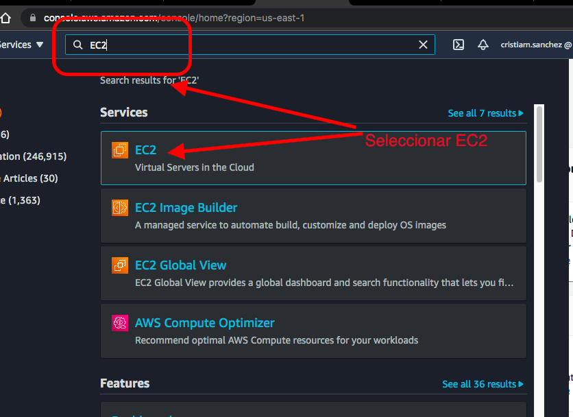Open the EC2 Image Builder service link
The width and height of the screenshot is (573, 417).
click(x=186, y=208)
